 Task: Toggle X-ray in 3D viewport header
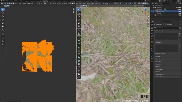pos(139,3)
